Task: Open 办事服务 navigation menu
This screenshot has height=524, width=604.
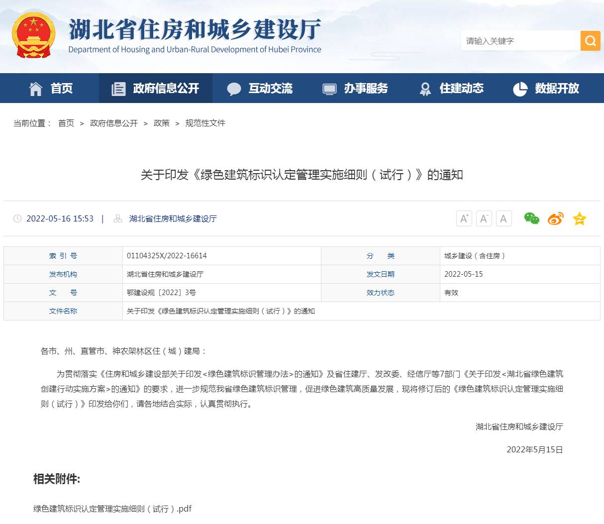Action: point(355,89)
